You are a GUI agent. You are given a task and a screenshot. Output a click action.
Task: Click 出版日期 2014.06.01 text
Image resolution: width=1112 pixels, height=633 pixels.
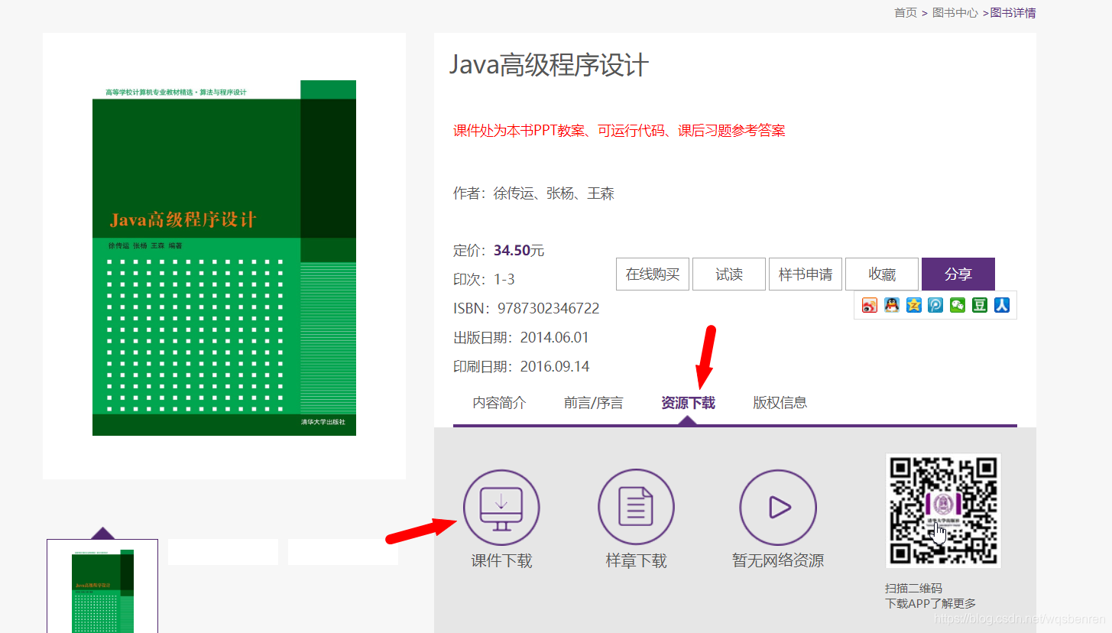coord(521,337)
